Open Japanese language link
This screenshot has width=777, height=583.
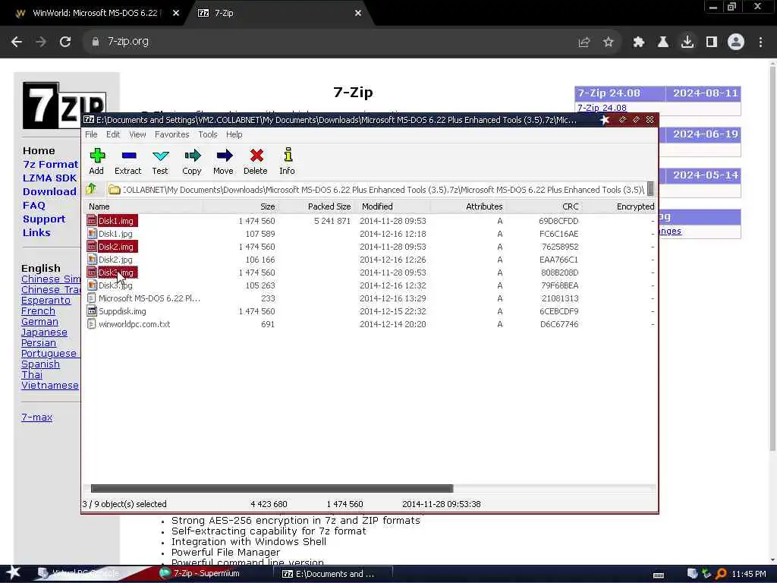(44, 332)
